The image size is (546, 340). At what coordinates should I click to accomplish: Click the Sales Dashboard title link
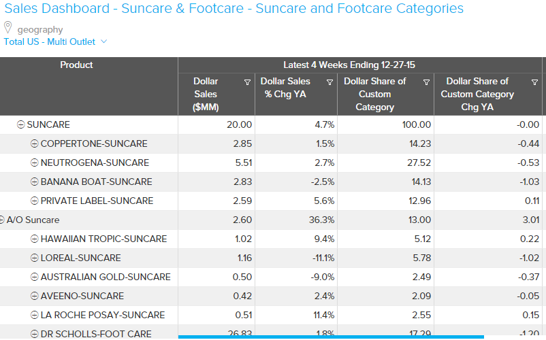coord(234,9)
